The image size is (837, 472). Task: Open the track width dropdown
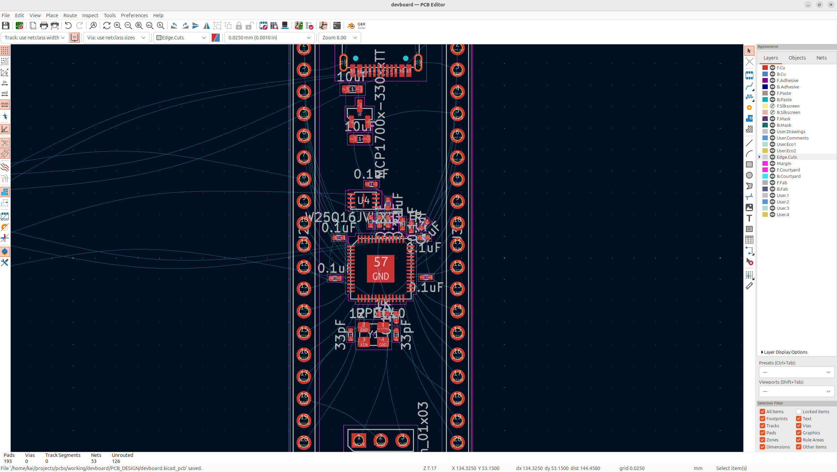[x=35, y=38]
